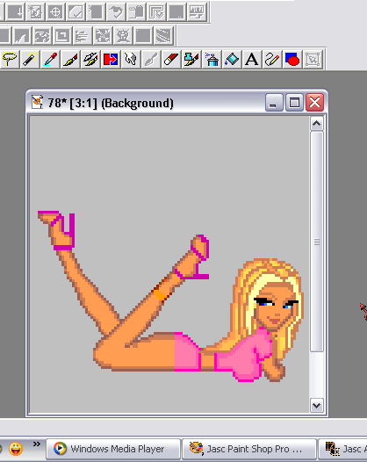This screenshot has height=462, width=367.
Task: Select the Picture Tube tool
Action: click(191, 59)
